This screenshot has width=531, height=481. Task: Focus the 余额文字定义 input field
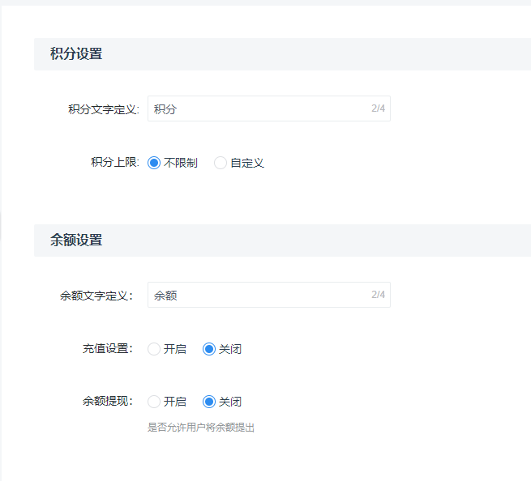point(269,295)
